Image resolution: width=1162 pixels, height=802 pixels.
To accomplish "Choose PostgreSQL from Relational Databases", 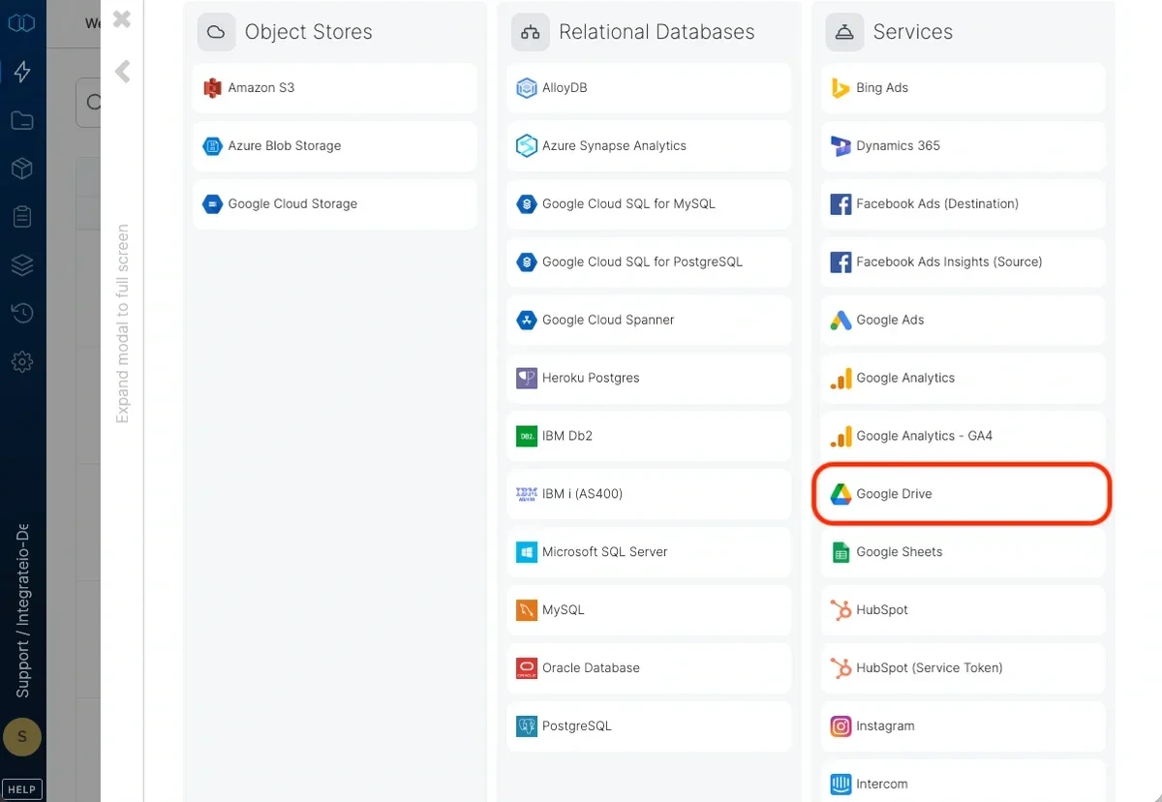I will point(648,725).
